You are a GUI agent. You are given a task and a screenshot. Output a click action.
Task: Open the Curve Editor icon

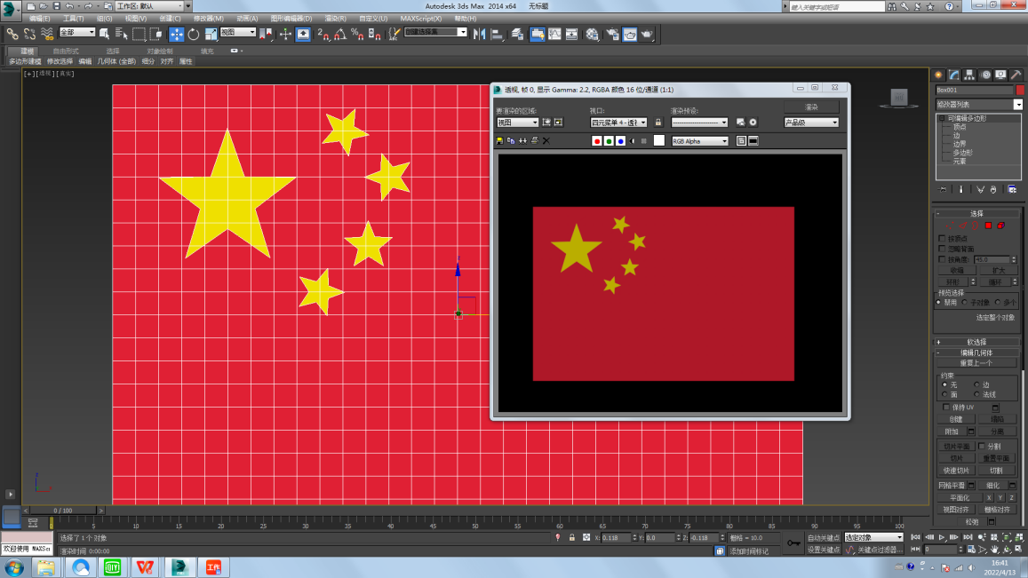554,34
